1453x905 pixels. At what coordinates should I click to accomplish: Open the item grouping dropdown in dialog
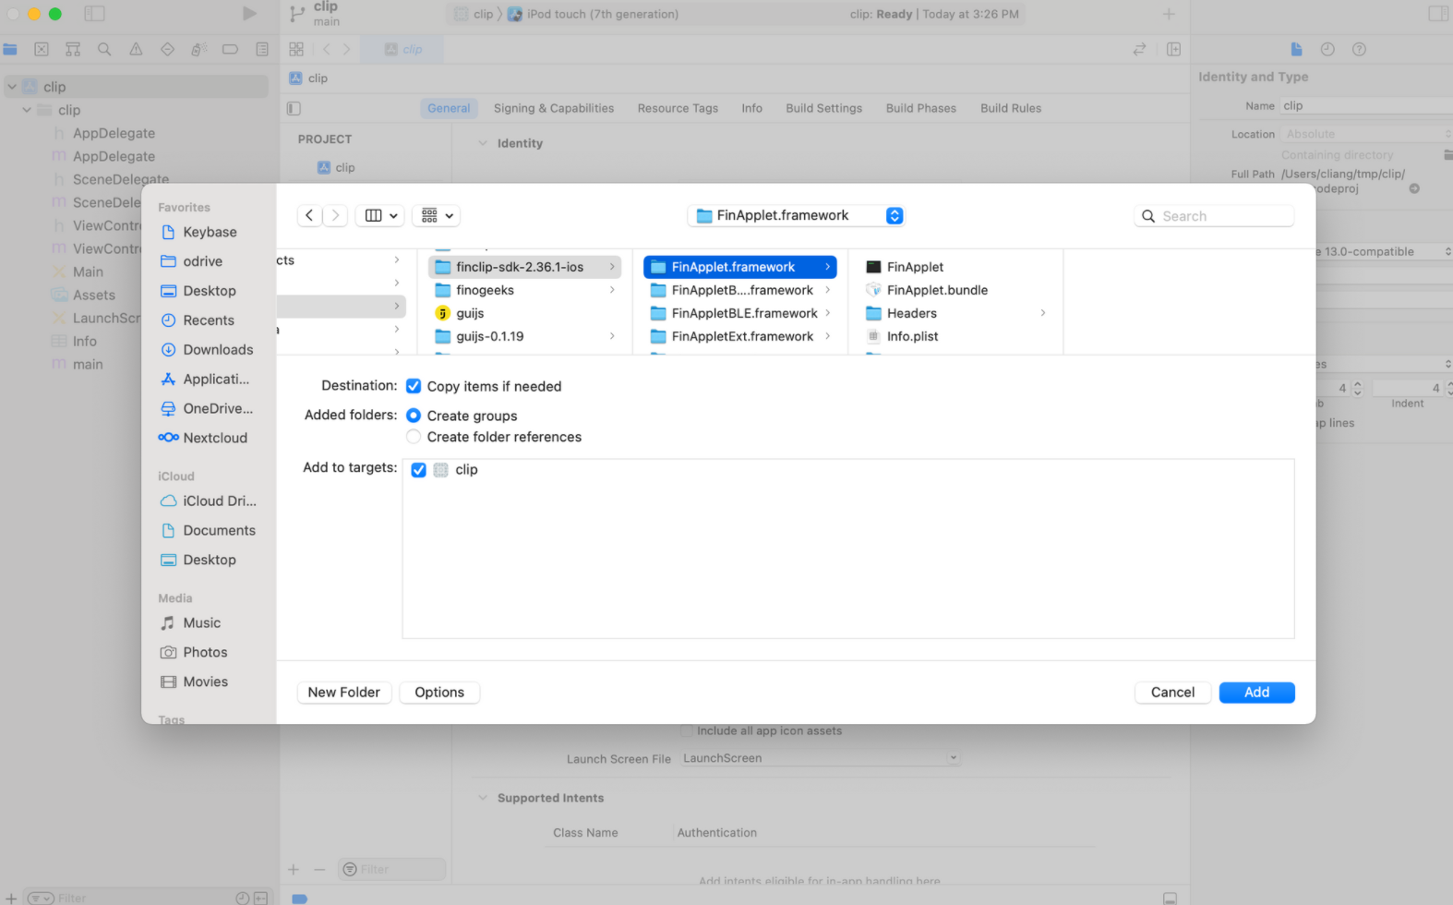tap(437, 215)
